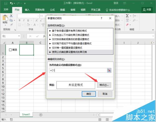This screenshot has height=122, width=156.
Task: Click the formula bar confirm checkmark icon
Action: tap(37, 36)
